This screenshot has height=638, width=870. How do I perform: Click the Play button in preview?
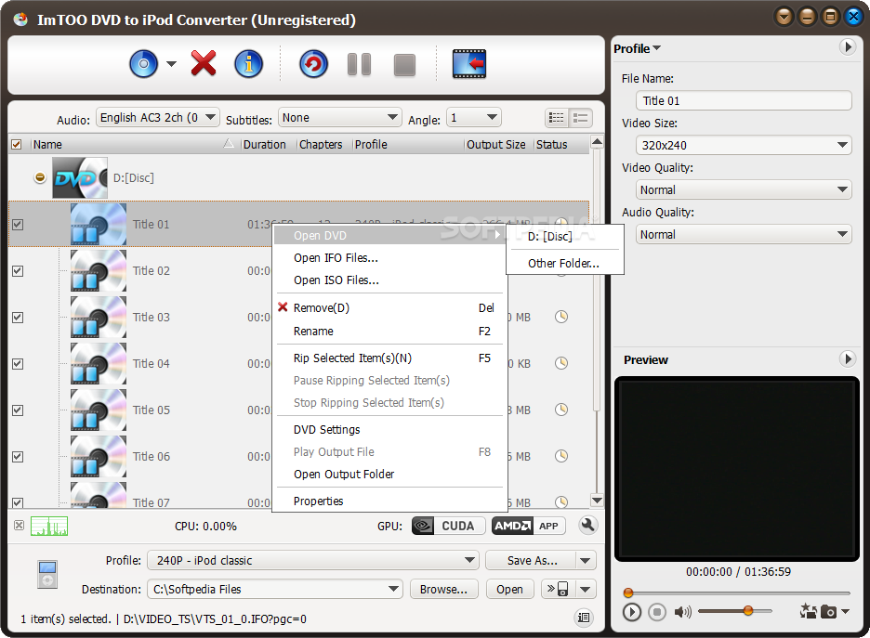coord(631,612)
